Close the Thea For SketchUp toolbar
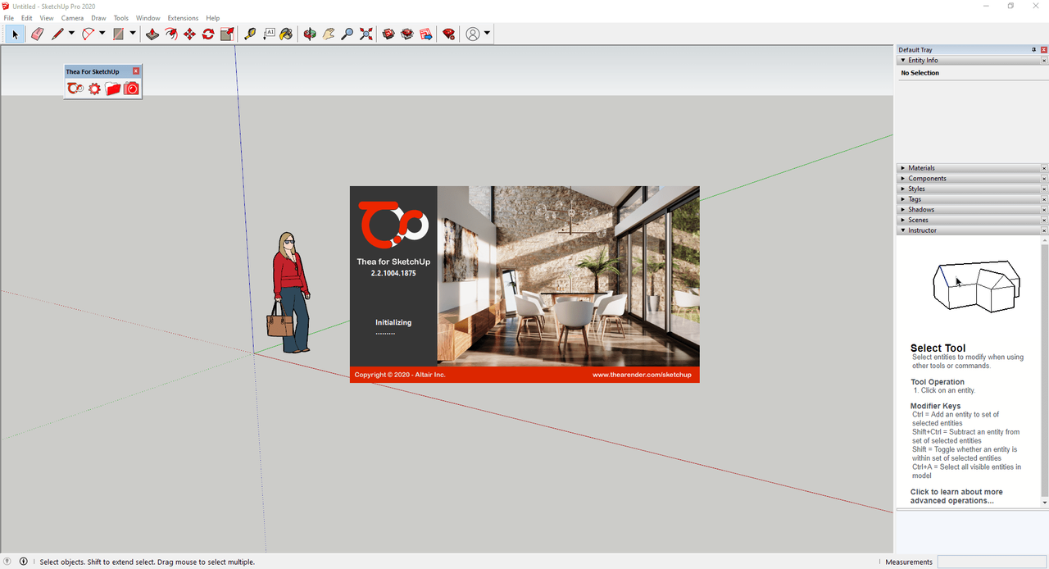 pyautogui.click(x=136, y=71)
